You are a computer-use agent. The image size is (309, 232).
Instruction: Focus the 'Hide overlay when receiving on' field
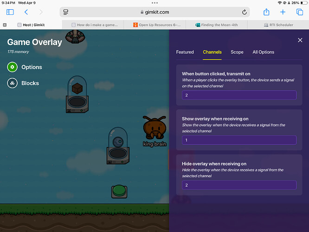pyautogui.click(x=239, y=185)
